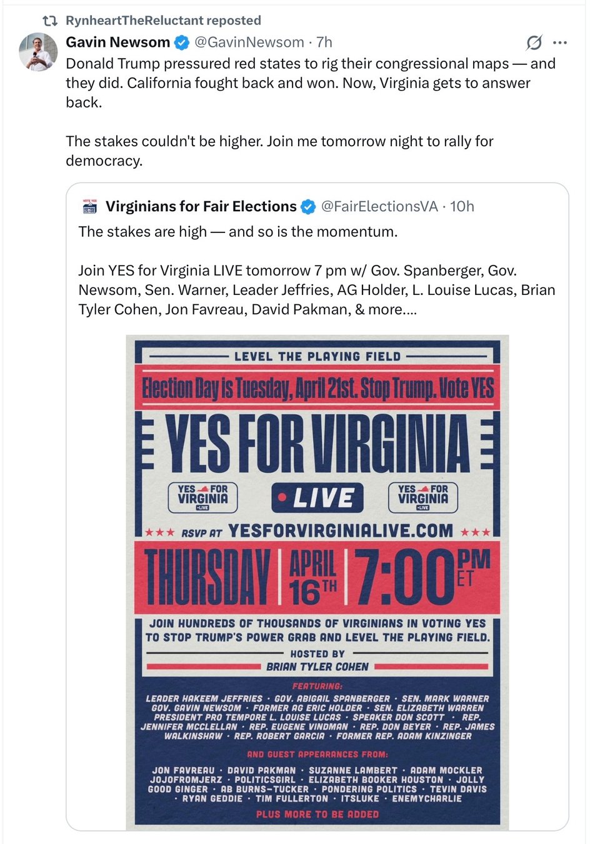Viewport: 600px width, 844px height.
Task: Click Virginians for Fair Elections verified badge
Action: tap(309, 206)
